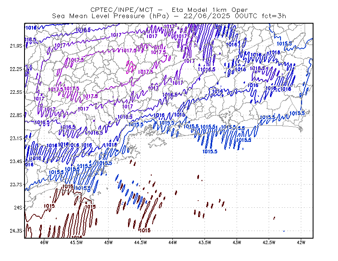Pick the 44.5W longitude axis label
This screenshot has height=261, width=338.
(141, 242)
